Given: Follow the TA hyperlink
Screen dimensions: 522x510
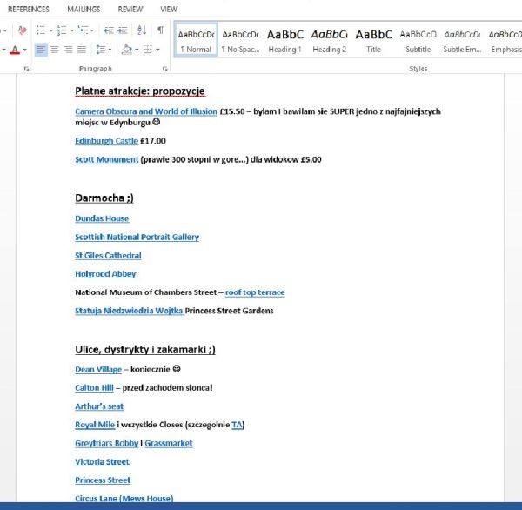Looking at the screenshot, I should [237, 425].
